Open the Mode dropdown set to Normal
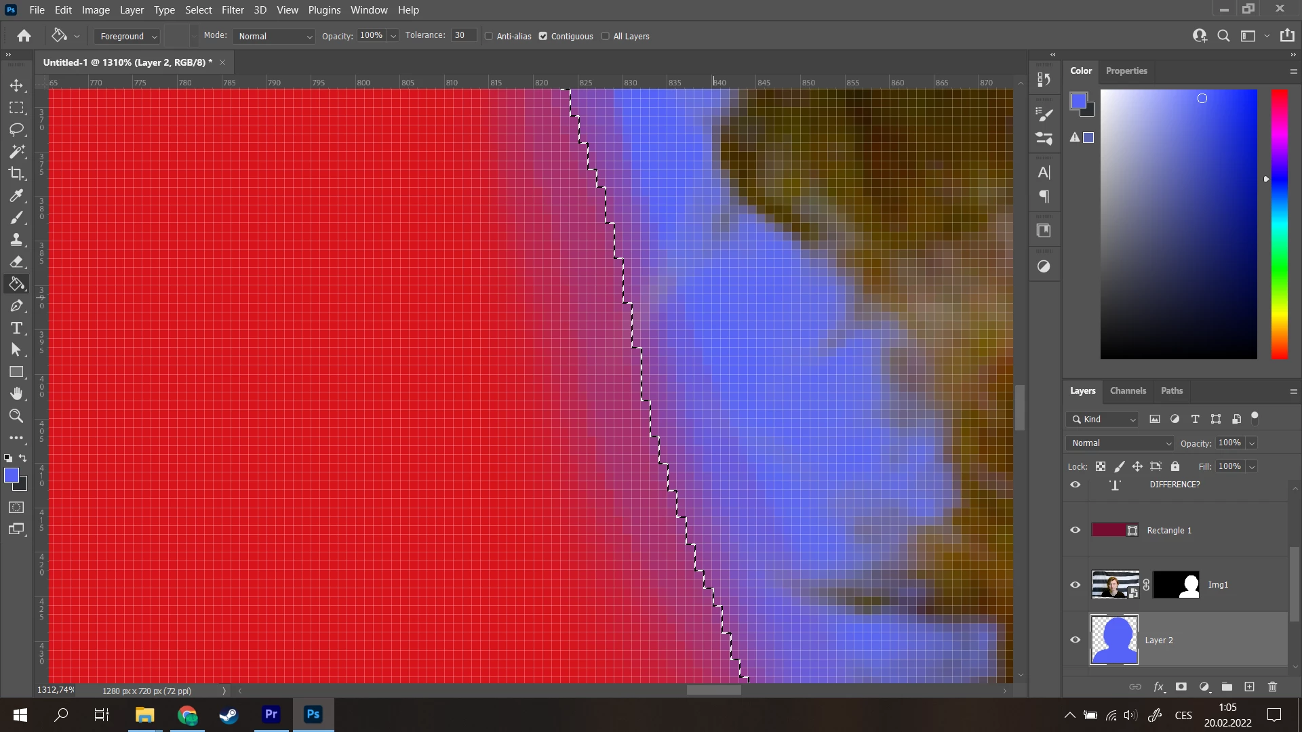 275,36
